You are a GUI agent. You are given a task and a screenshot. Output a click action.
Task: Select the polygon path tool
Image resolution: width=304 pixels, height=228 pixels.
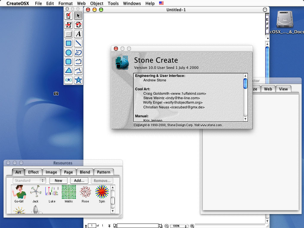coord(78,71)
